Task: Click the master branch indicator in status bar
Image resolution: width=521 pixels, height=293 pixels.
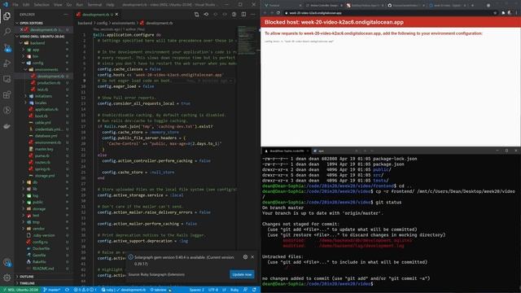Action: pos(51,290)
